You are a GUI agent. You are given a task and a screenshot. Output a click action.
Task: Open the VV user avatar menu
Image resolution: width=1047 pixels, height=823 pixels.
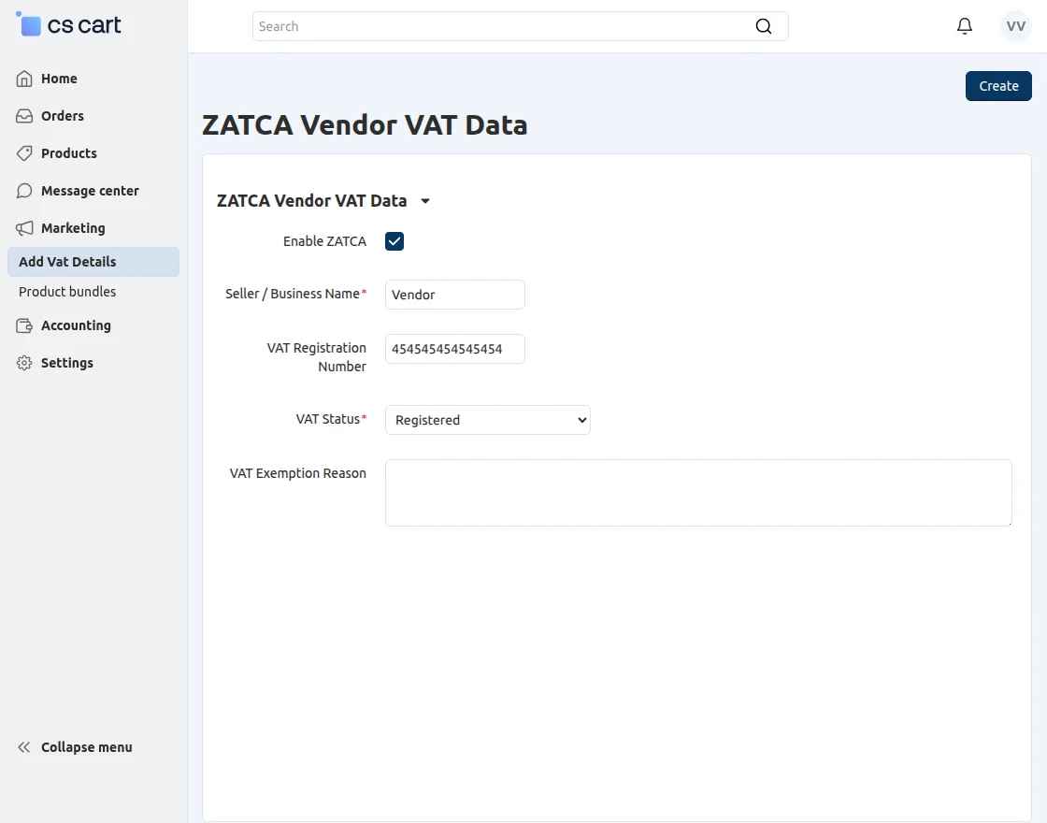click(x=1015, y=26)
